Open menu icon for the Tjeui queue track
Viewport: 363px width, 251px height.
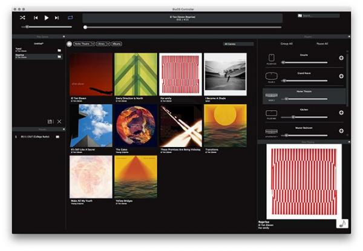[x=59, y=50]
